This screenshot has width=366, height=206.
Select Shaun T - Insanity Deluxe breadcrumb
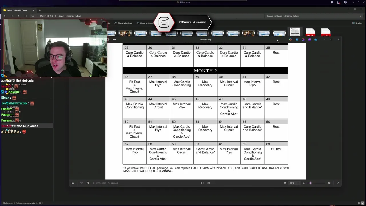point(70,16)
